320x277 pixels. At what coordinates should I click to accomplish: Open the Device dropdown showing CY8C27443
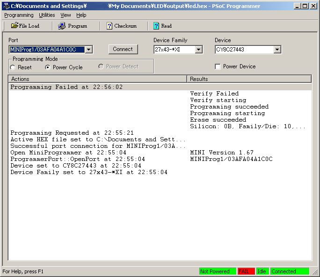(x=277, y=50)
